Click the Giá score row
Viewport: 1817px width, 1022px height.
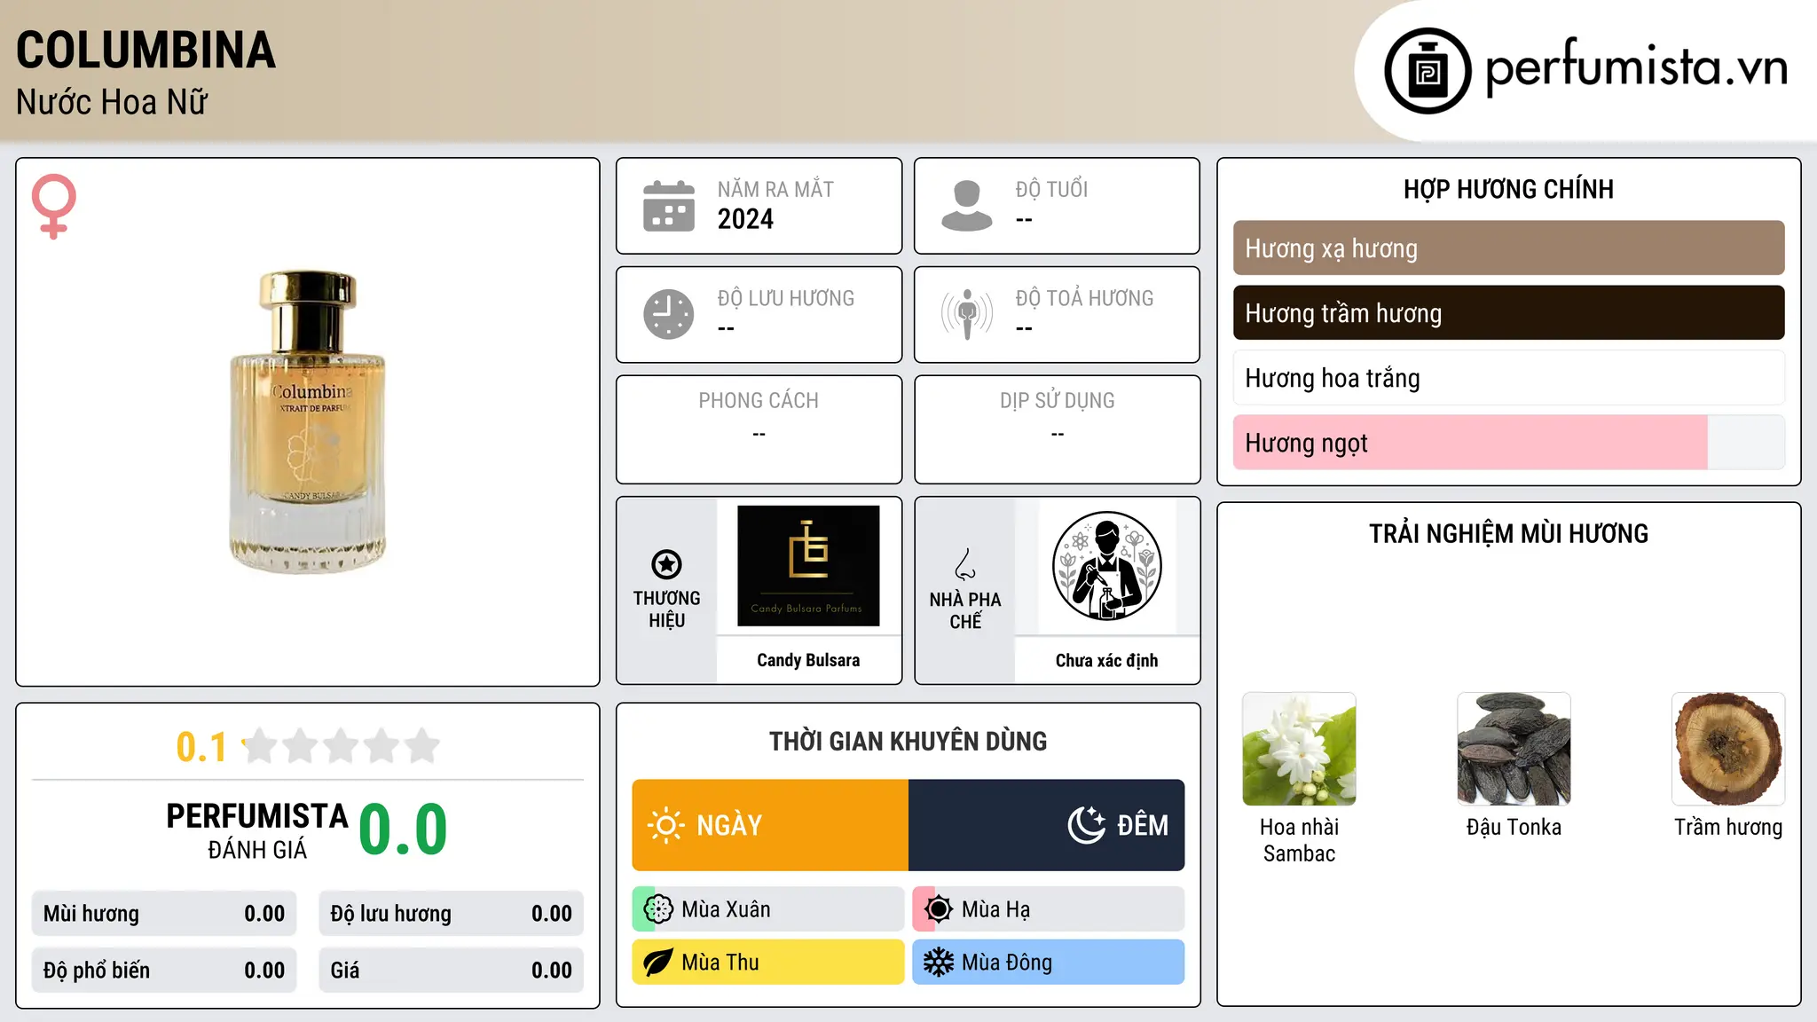click(451, 971)
